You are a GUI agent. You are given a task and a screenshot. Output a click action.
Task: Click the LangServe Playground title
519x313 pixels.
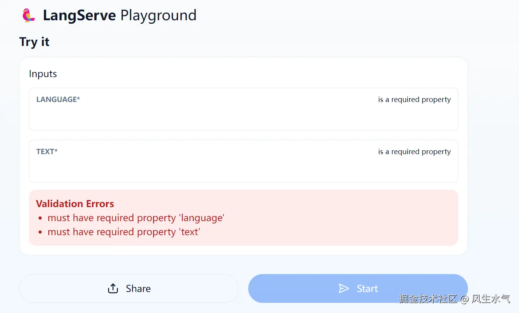[x=120, y=16]
